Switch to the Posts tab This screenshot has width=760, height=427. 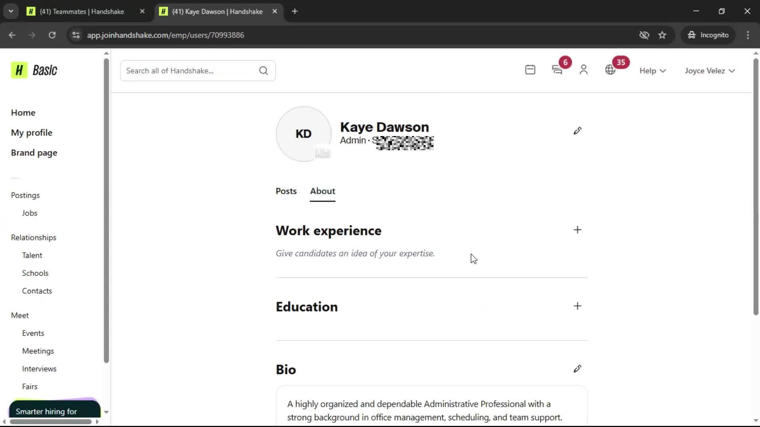click(286, 191)
